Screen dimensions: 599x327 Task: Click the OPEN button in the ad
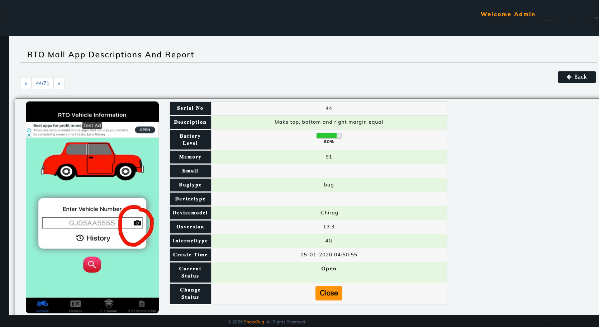[145, 130]
